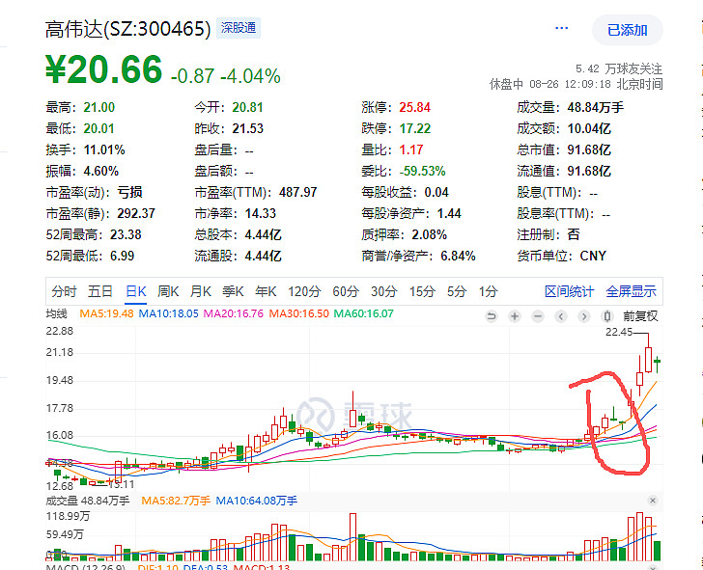Viewport: 703px width, 570px height.
Task: Toggle the candlestick style icon
Action: click(607, 316)
